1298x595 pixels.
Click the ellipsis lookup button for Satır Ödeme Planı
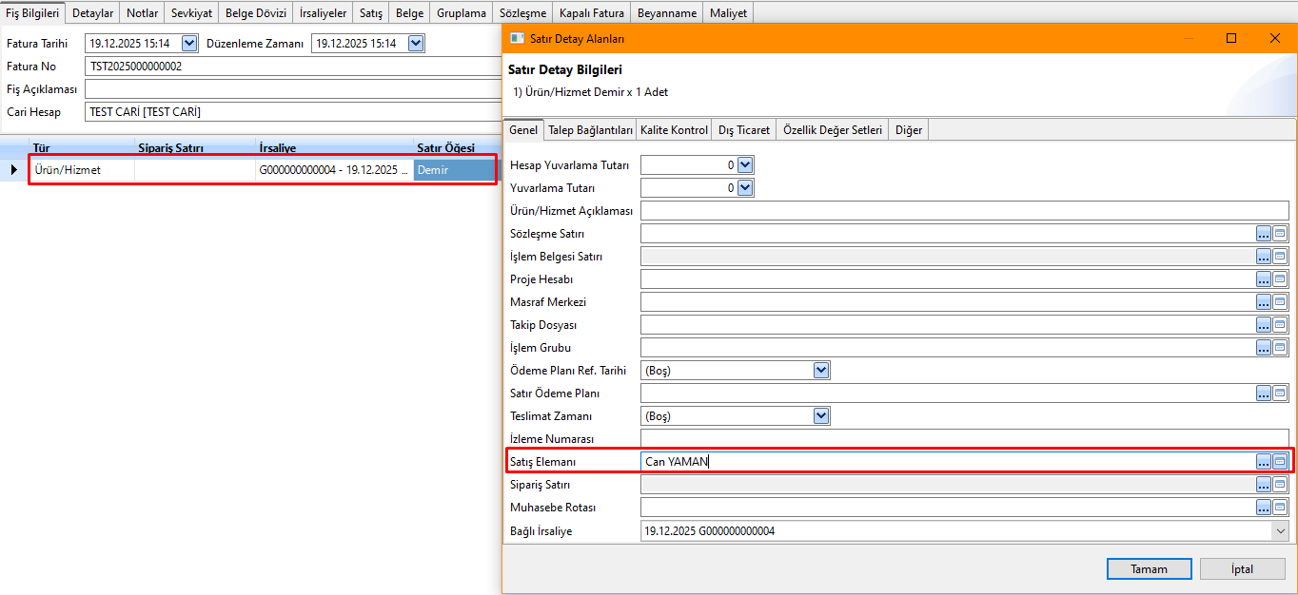click(x=1264, y=393)
